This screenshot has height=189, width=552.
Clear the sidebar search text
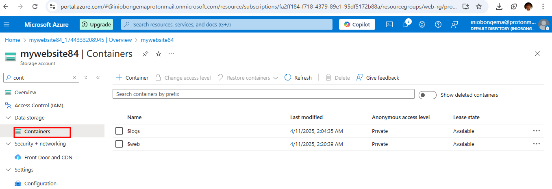point(74,78)
